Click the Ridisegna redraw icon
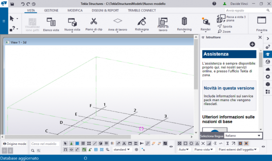Screen dimensions: 272x161 [x=142, y=21]
